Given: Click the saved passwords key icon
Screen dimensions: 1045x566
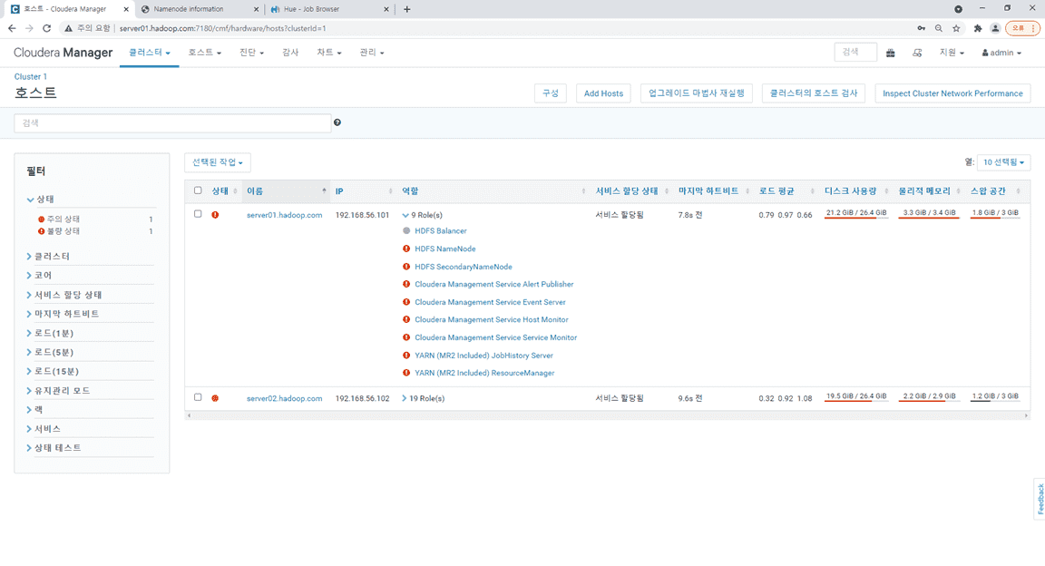Looking at the screenshot, I should [x=921, y=28].
